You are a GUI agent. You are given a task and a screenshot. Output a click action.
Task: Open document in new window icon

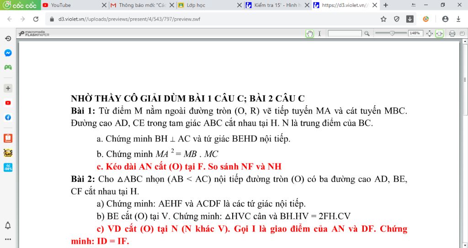click(x=462, y=34)
